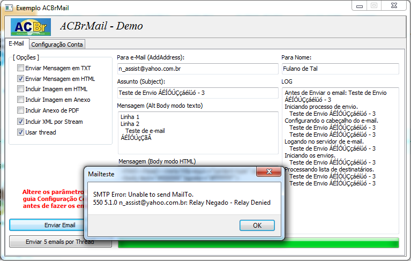Image resolution: width=411 pixels, height=261 pixels.
Task: Uncheck Enviar Mensagem em HTML
Action: tap(20, 79)
